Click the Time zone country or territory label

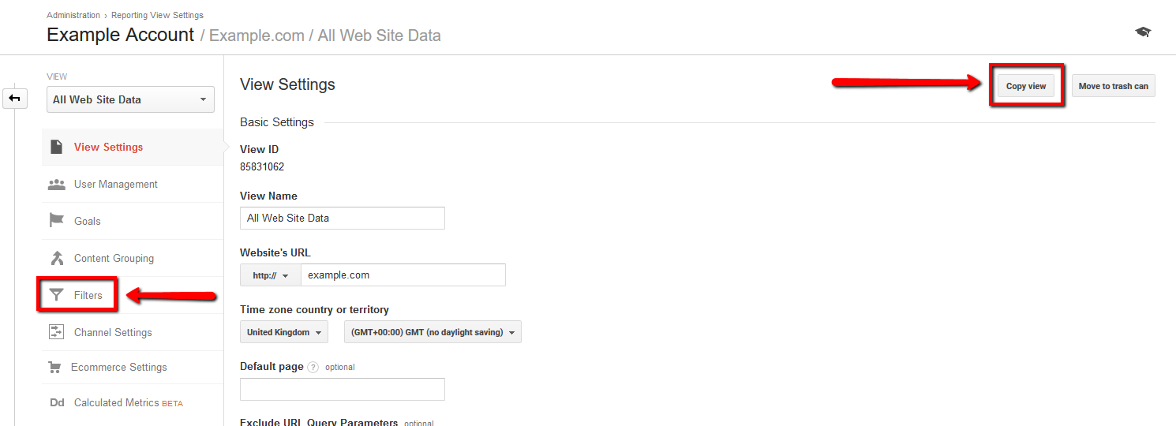(x=314, y=310)
